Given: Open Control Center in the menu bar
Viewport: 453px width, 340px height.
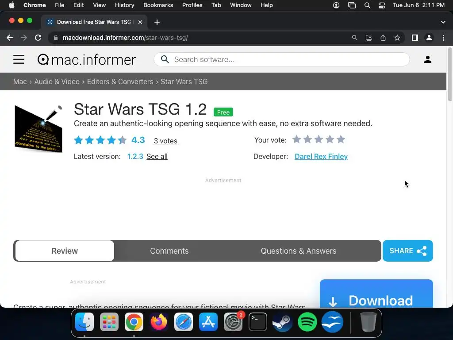Looking at the screenshot, I should click(382, 5).
